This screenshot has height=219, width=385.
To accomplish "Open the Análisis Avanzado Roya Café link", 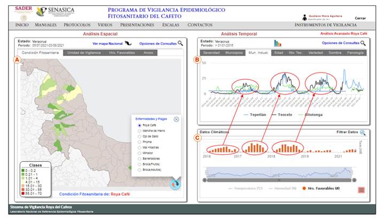I will (x=343, y=34).
